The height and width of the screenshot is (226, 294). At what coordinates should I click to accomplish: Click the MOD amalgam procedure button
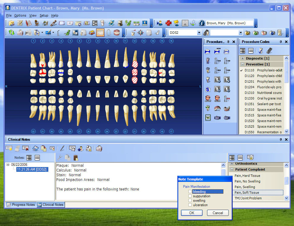point(217,51)
